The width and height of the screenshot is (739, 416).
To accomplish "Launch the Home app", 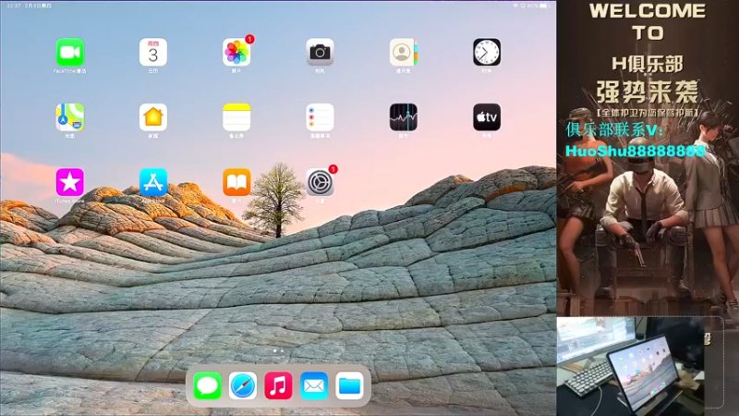I will 153,117.
